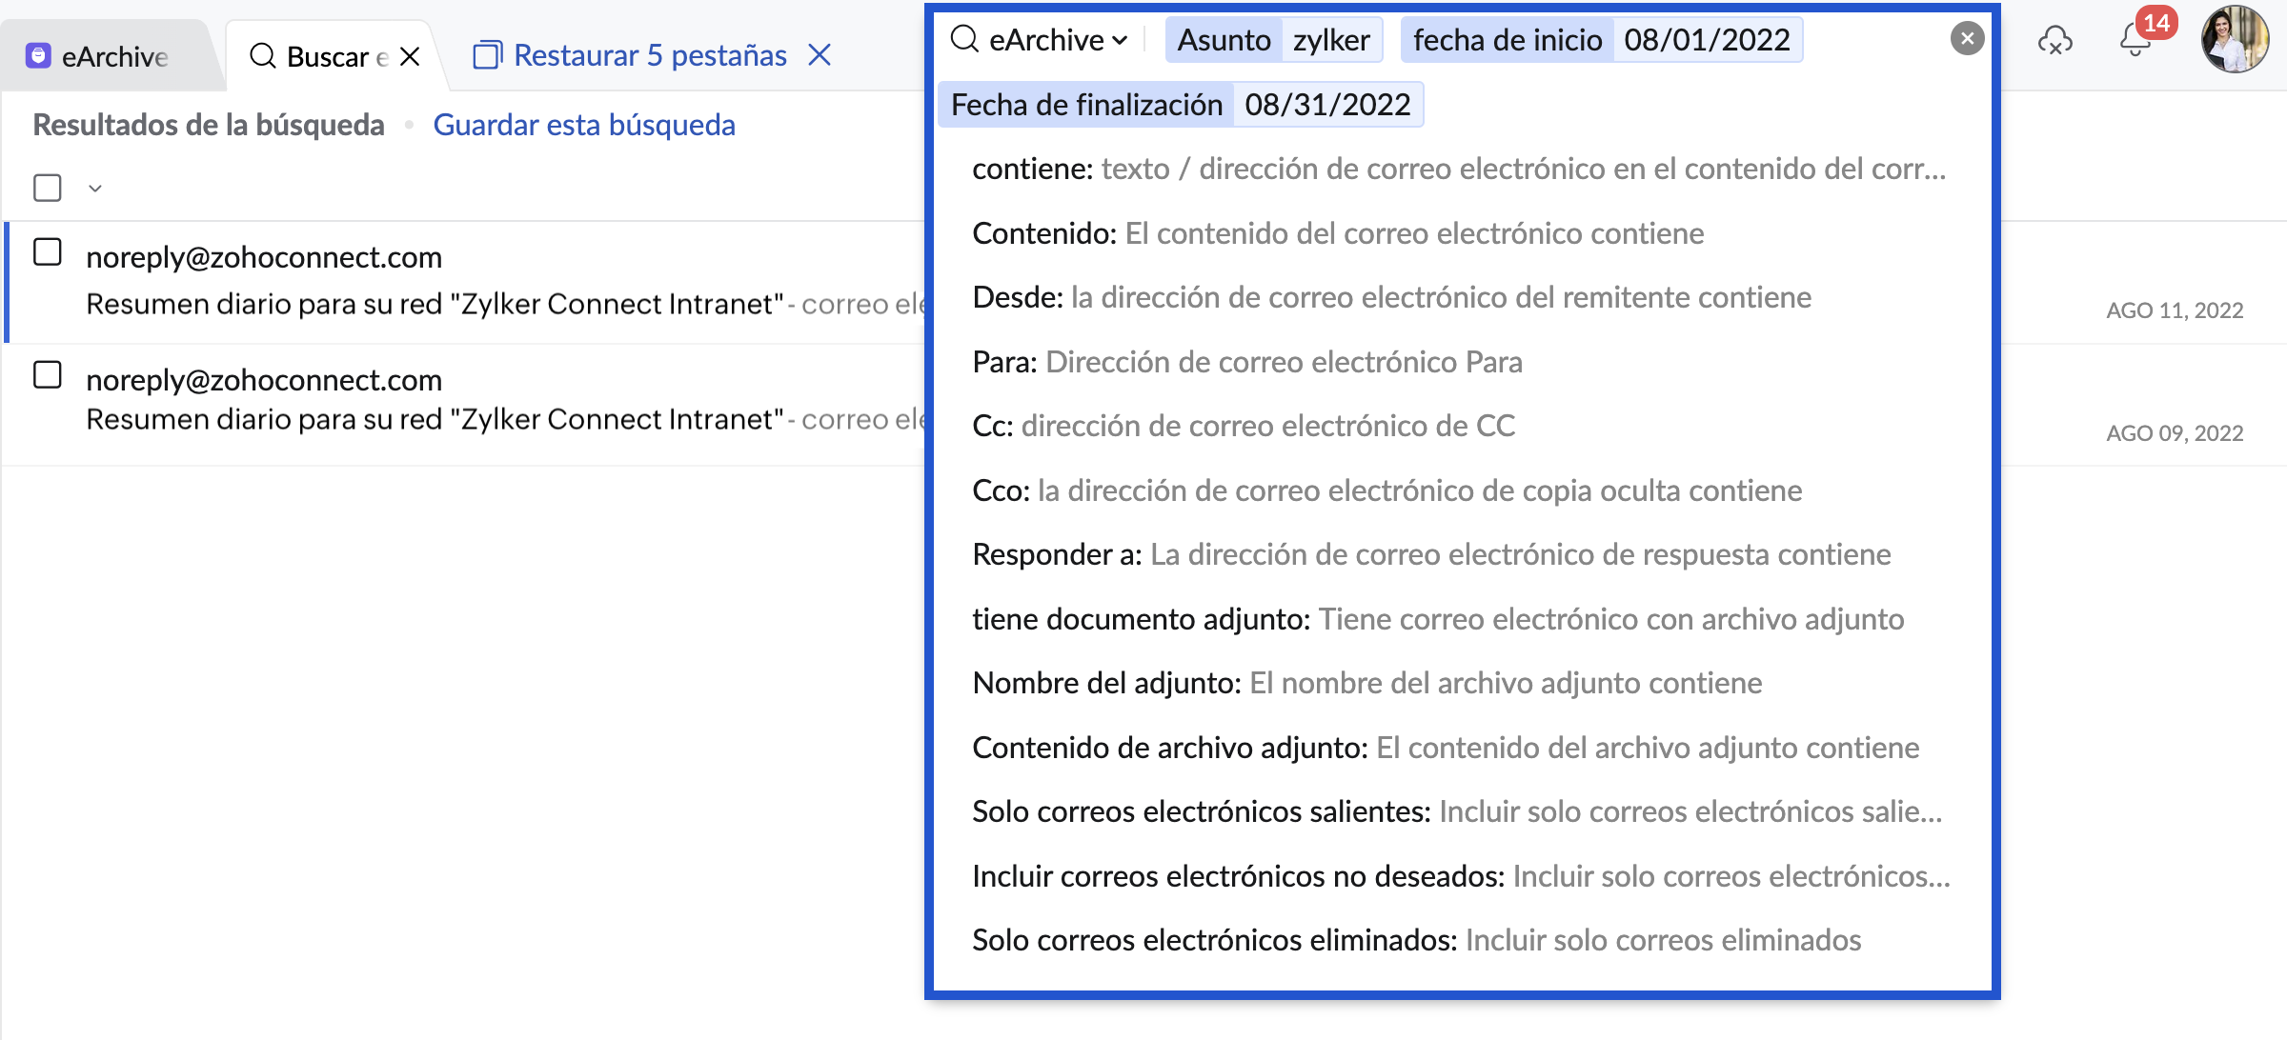Open the eArchive search scope dropdown
The image size is (2287, 1040).
point(1058,40)
